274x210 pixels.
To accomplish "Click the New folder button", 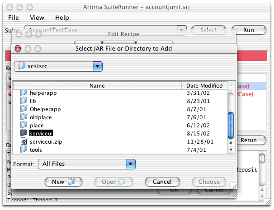I will 63,182.
